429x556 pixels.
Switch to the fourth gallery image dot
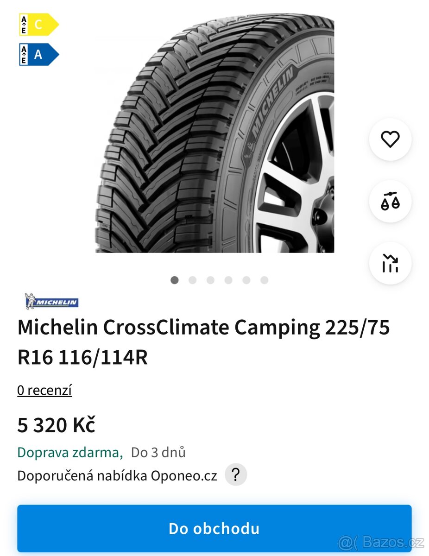pyautogui.click(x=228, y=280)
